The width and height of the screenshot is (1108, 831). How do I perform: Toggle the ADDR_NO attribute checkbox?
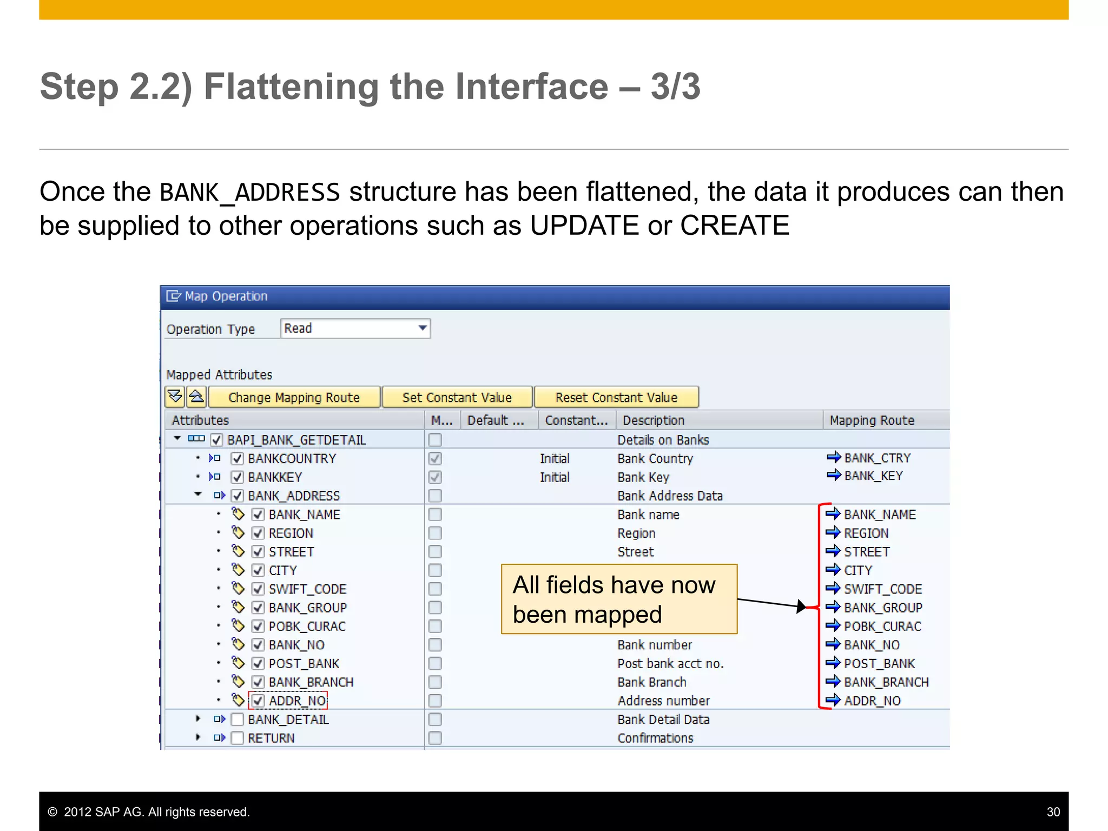pos(258,701)
